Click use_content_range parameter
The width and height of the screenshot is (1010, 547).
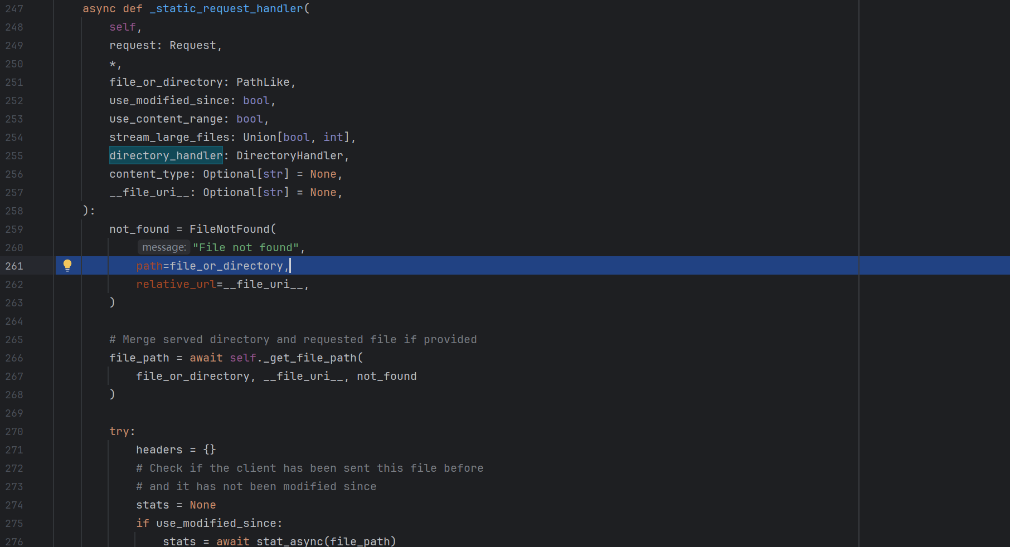[166, 119]
